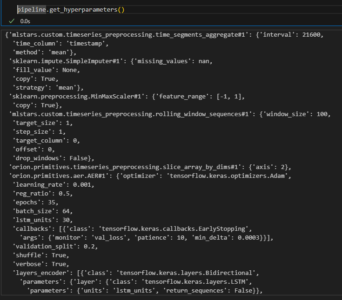The height and width of the screenshot is (300, 342).
Task: Click the rolling_window_sequences#1 key text
Action: (130, 114)
